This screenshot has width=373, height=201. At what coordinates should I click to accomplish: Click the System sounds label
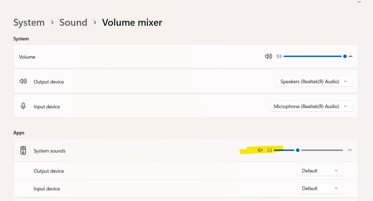[49, 151]
